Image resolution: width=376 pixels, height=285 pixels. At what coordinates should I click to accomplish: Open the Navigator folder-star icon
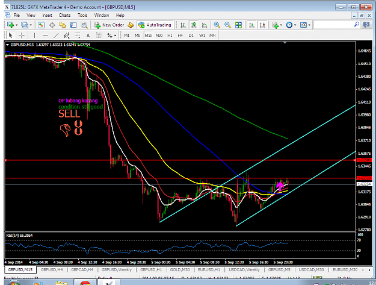(x=63, y=25)
